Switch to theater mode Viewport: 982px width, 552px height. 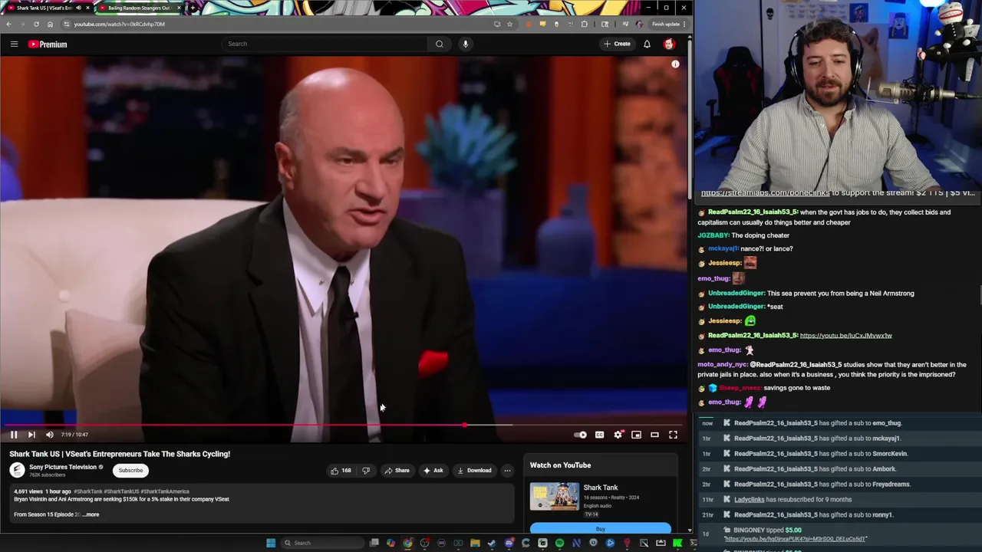click(x=654, y=435)
